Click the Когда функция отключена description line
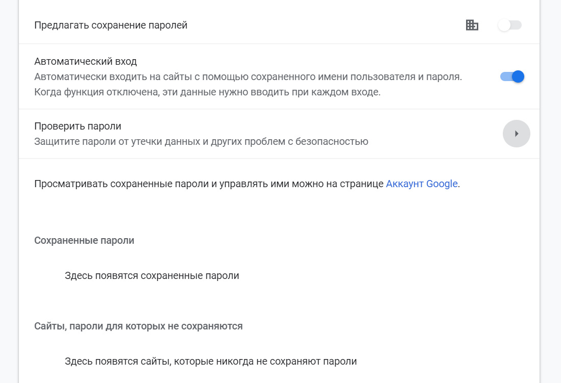Screen dimensions: 561x383 click(x=207, y=92)
